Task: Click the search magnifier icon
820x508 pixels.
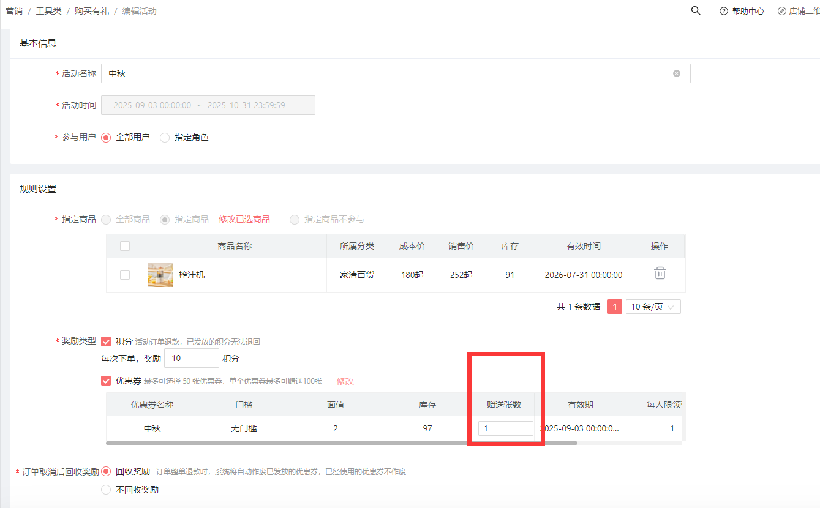Action: [696, 11]
